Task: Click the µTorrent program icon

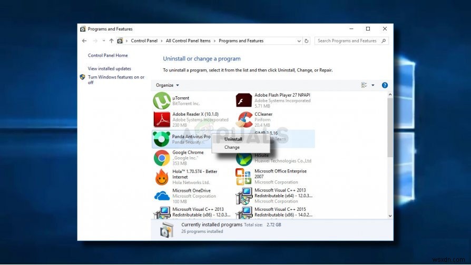Action: tap(162, 101)
